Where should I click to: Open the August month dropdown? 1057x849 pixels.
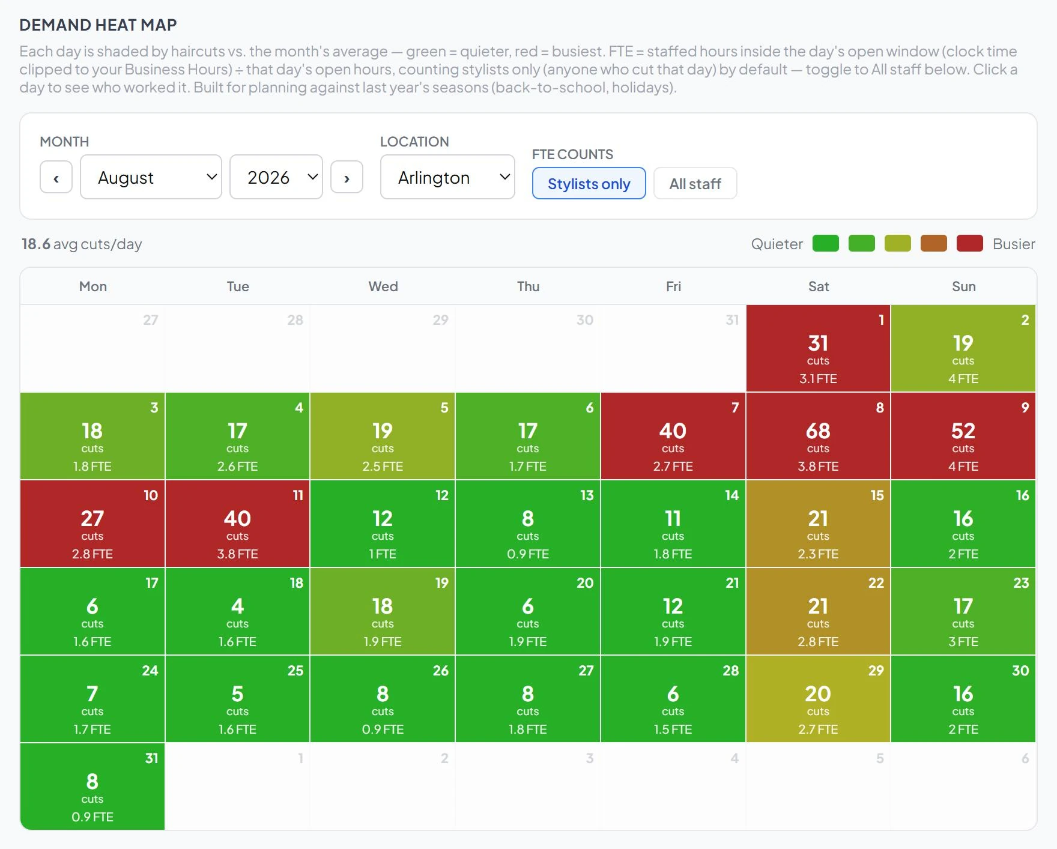click(x=151, y=177)
